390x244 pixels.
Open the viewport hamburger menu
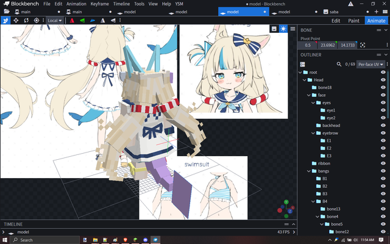[x=292, y=29]
